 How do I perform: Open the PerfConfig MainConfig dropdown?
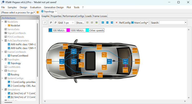[x=140, y=23]
